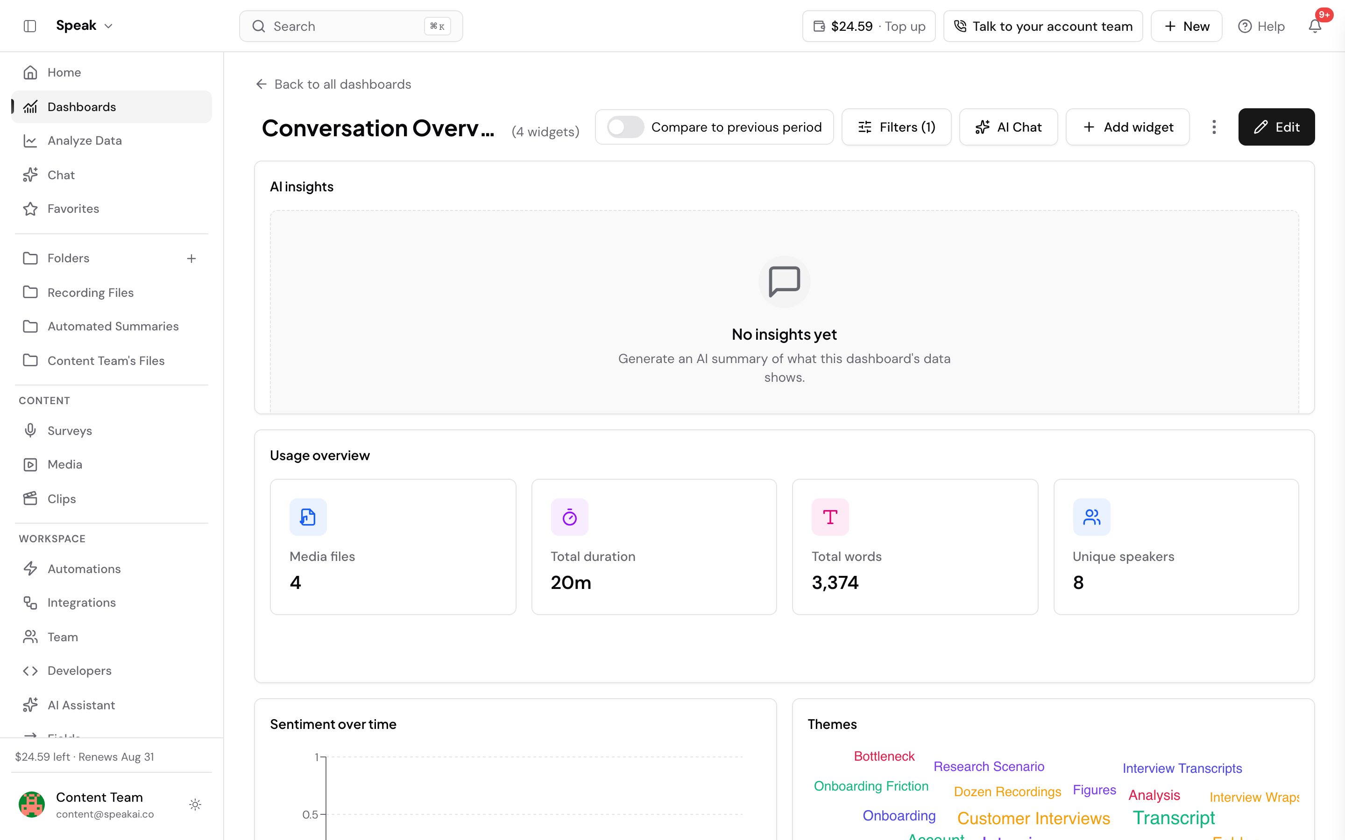Click the 'Interview Transcripts' theme word

click(x=1182, y=768)
